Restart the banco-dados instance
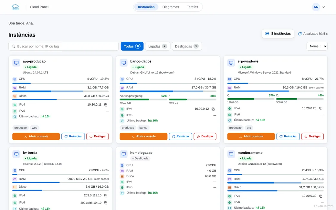Viewport: 336px width, 210px height. click(x=181, y=136)
